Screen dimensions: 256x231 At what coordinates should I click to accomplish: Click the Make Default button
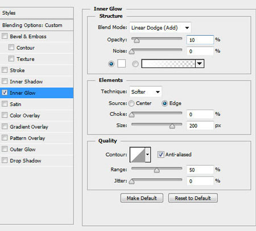(142, 198)
